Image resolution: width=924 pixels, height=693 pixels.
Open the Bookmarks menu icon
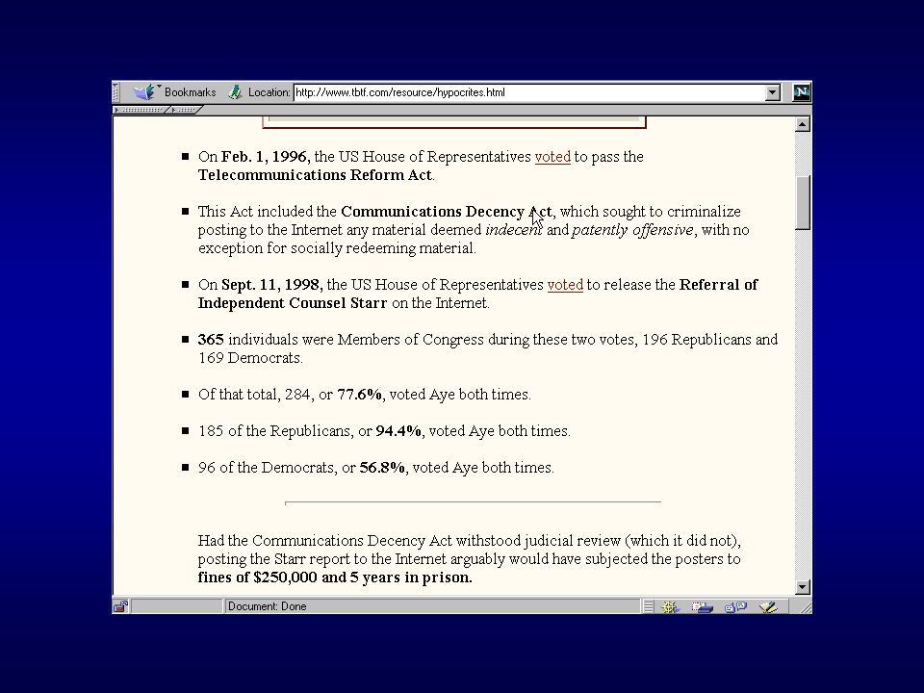point(145,92)
